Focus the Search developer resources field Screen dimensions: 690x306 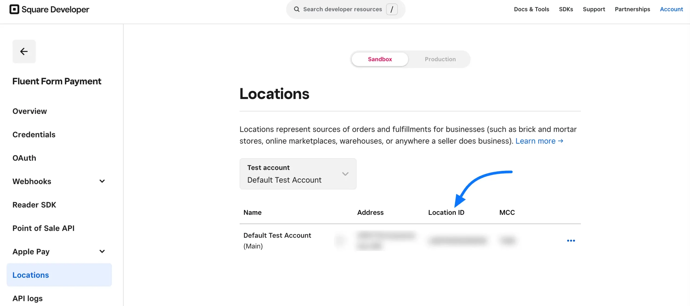[342, 9]
